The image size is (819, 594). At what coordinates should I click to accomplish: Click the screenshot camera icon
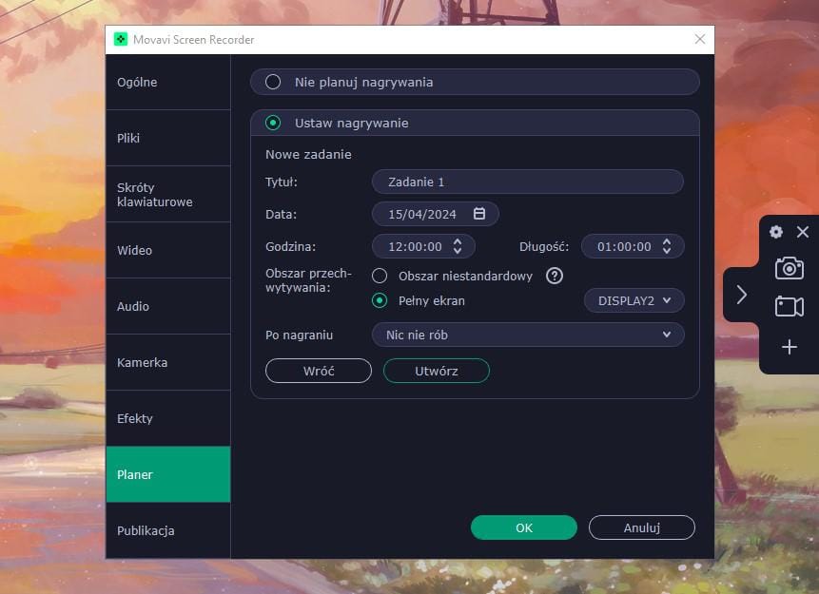click(x=789, y=268)
